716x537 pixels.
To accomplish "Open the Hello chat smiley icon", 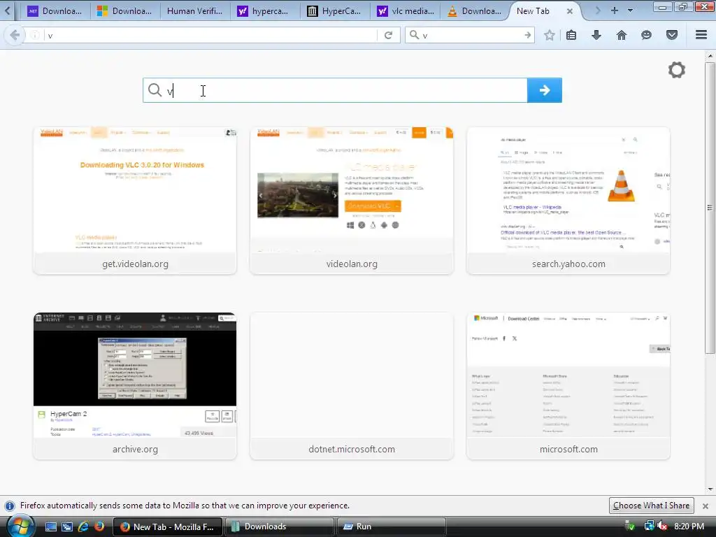I will click(646, 35).
